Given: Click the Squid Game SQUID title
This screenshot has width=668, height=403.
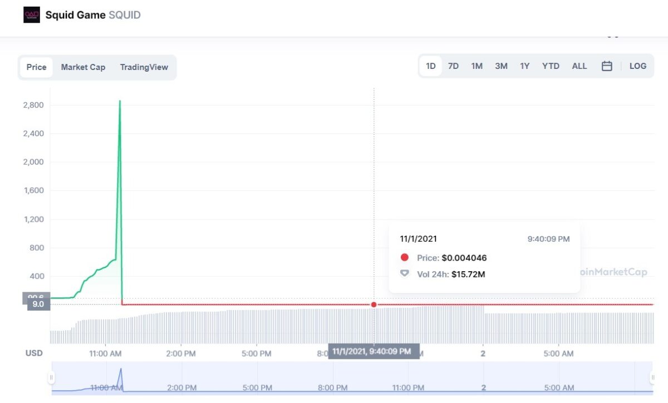Looking at the screenshot, I should tap(93, 15).
